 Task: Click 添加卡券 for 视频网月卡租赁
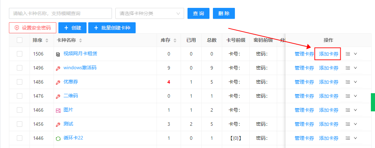pyautogui.click(x=329, y=54)
